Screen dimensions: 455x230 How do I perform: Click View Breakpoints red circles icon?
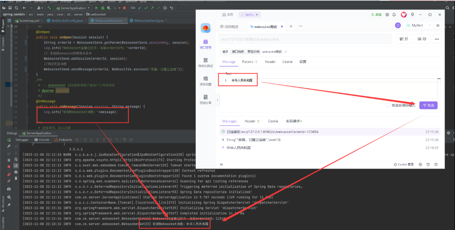tap(9, 174)
